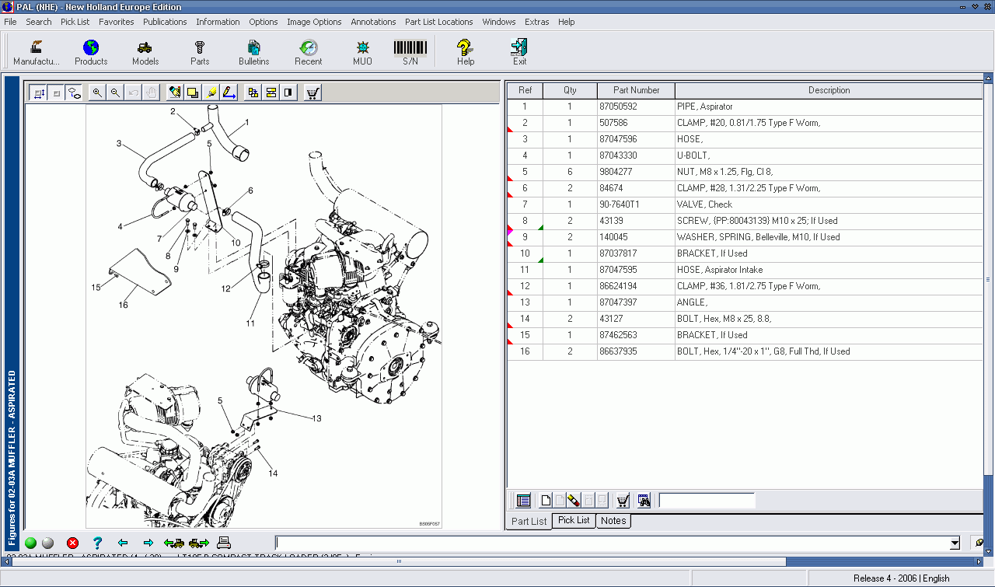Click the zoom in magnifier icon

[97, 92]
